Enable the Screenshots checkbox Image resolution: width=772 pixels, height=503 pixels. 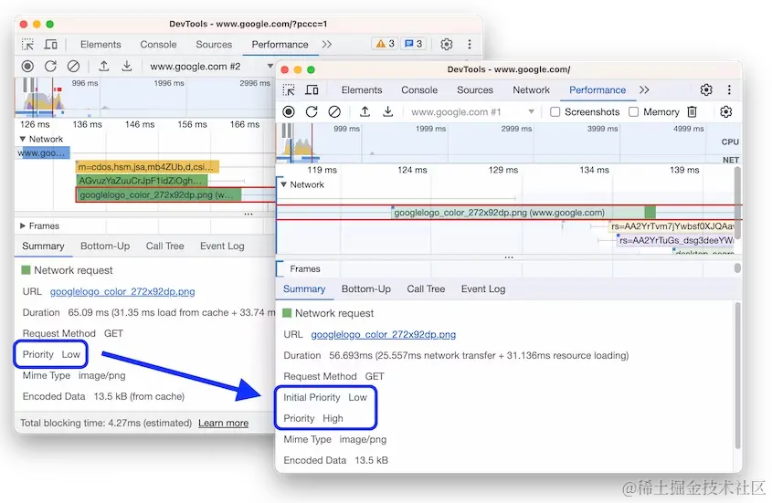click(x=555, y=111)
